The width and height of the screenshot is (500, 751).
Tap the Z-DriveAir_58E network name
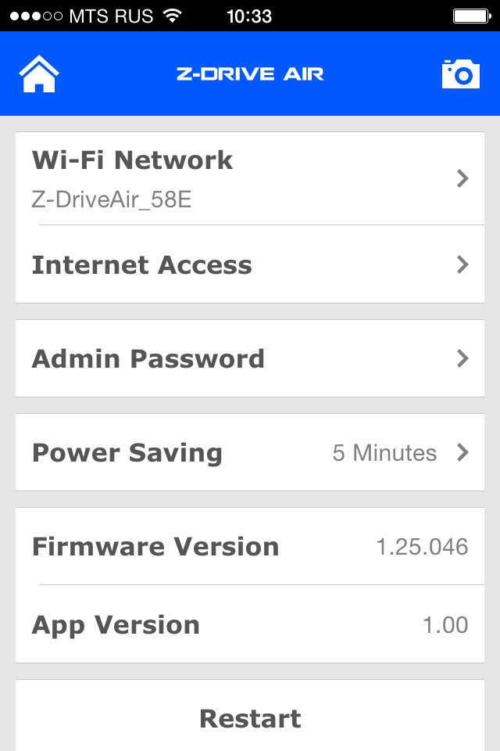point(112,199)
